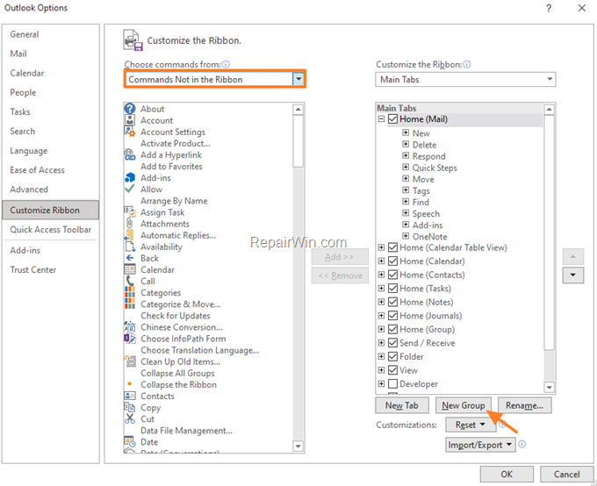Toggle the Home (Tasks) checkbox

pyautogui.click(x=393, y=289)
